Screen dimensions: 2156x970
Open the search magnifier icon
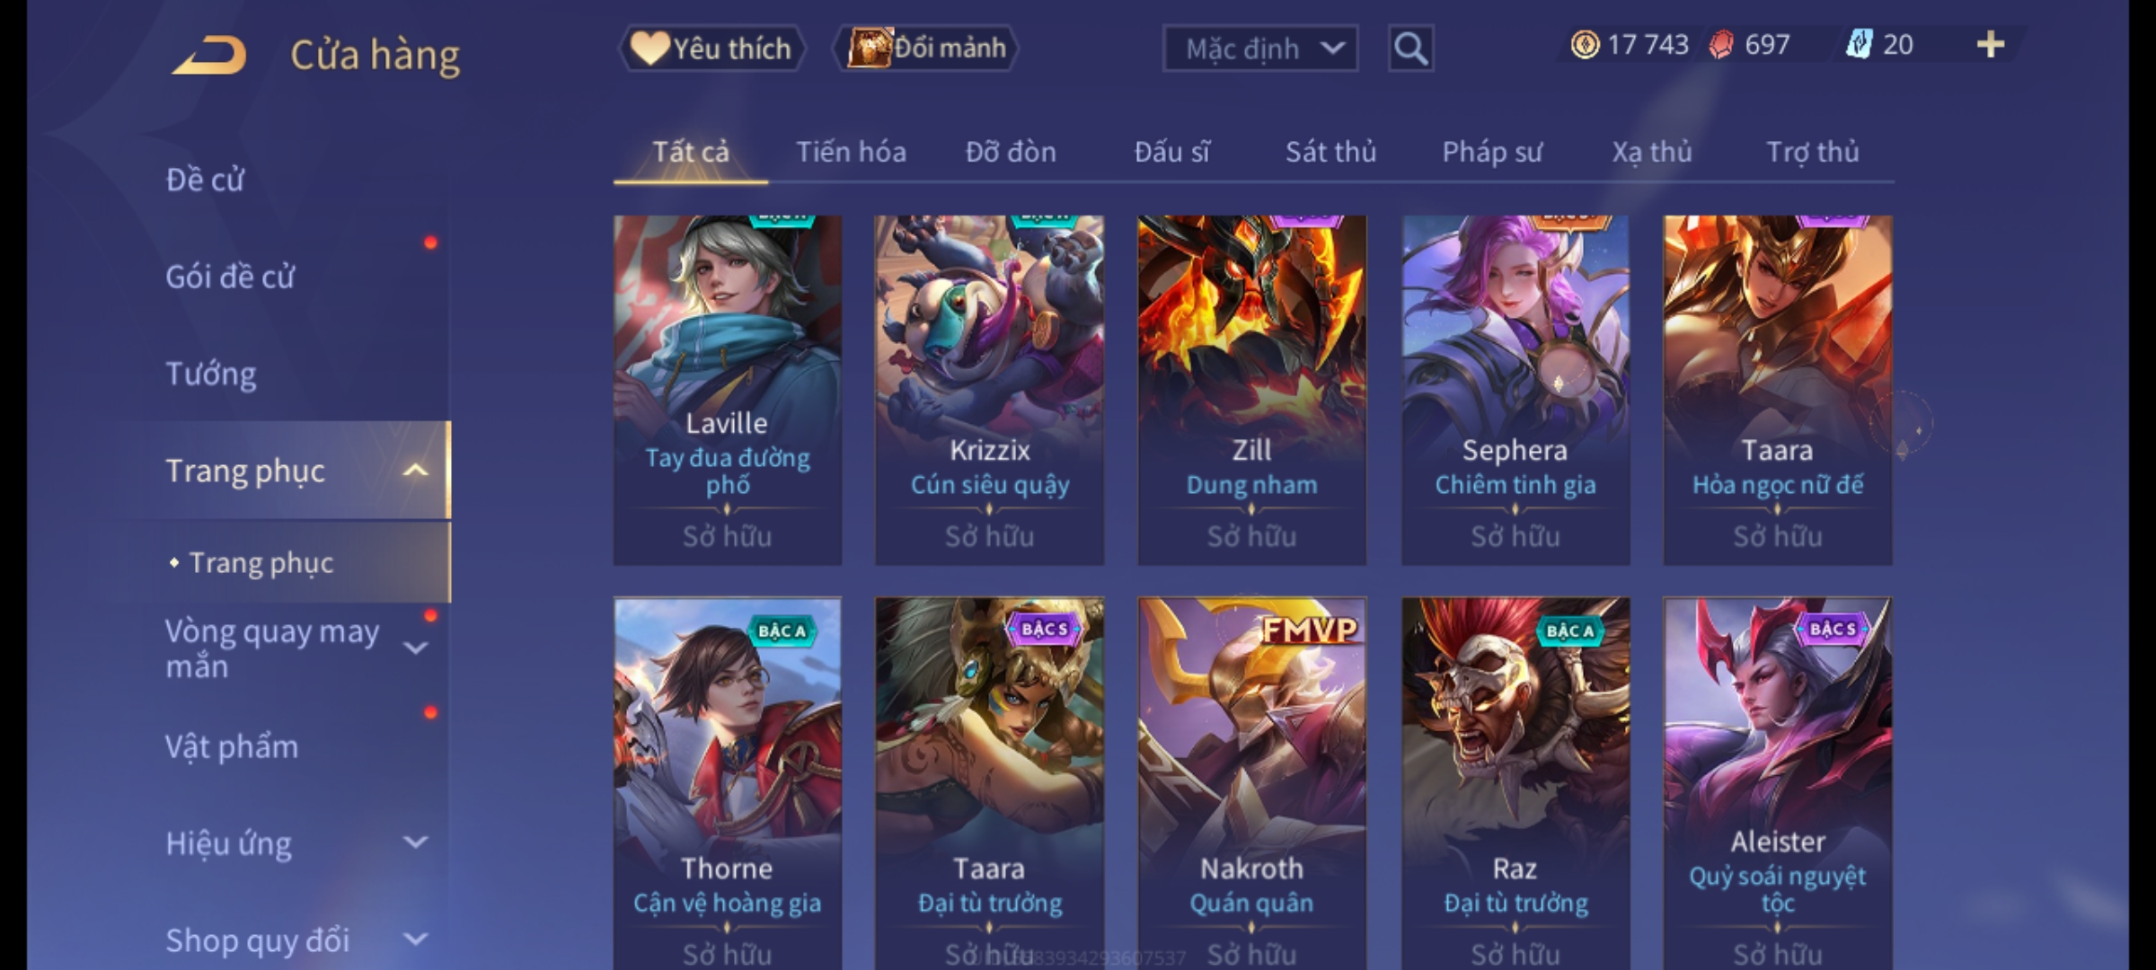tap(1410, 48)
